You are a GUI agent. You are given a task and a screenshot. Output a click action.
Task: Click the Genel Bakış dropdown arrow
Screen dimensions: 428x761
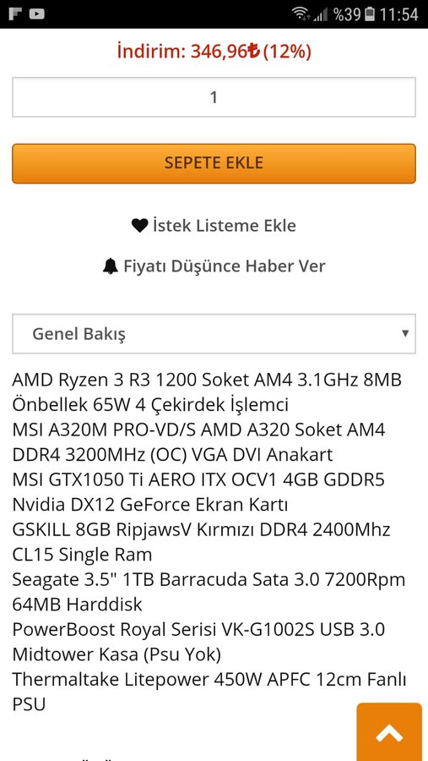pyautogui.click(x=405, y=333)
